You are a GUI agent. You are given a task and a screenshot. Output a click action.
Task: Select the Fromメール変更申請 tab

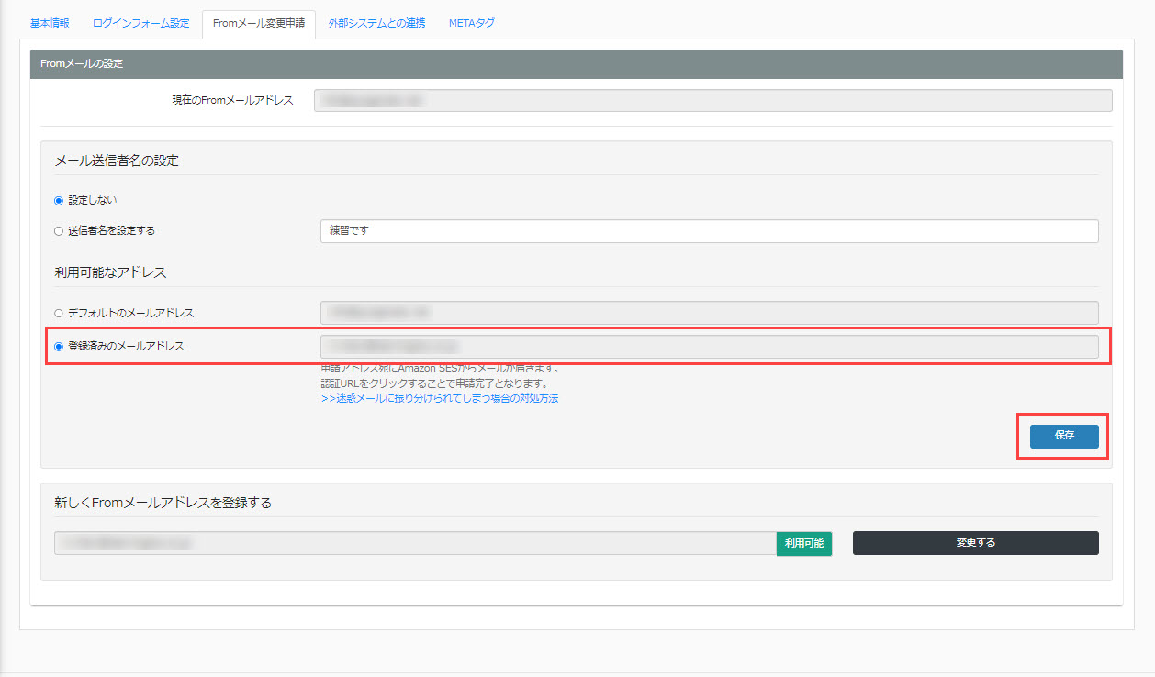tap(258, 24)
